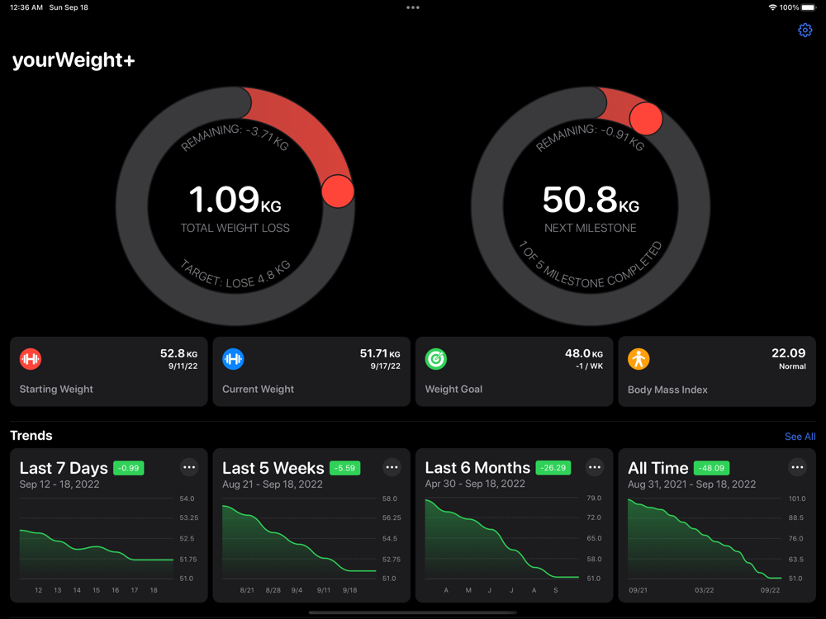Open the Weight Goal card
The image size is (826, 619).
(514, 371)
